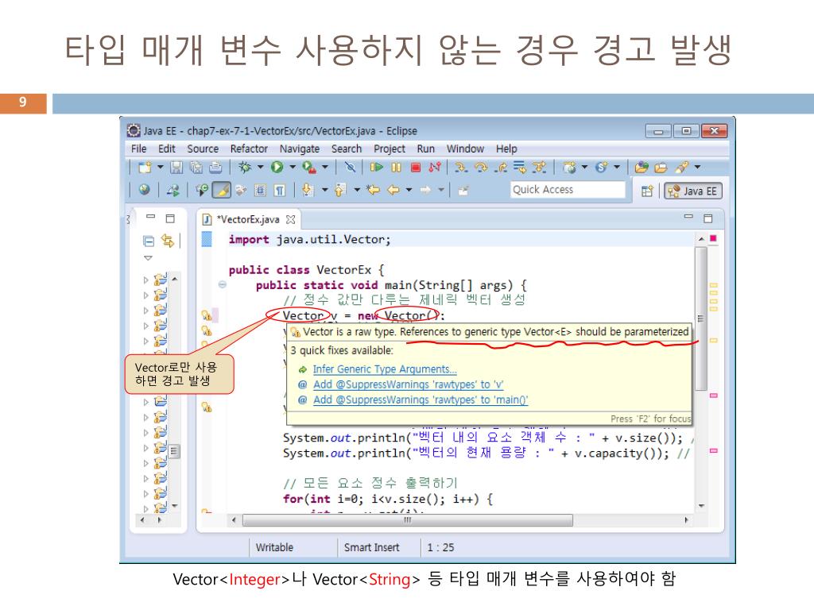
Task: Open the Source menu
Action: 203,149
